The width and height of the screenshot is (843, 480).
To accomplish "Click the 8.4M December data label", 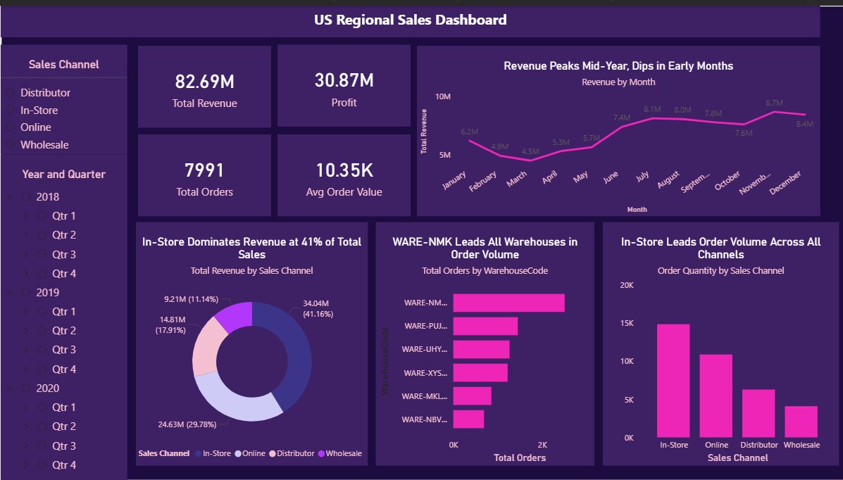I will [805, 124].
